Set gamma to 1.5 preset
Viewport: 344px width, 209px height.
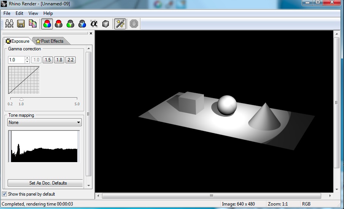(x=48, y=60)
